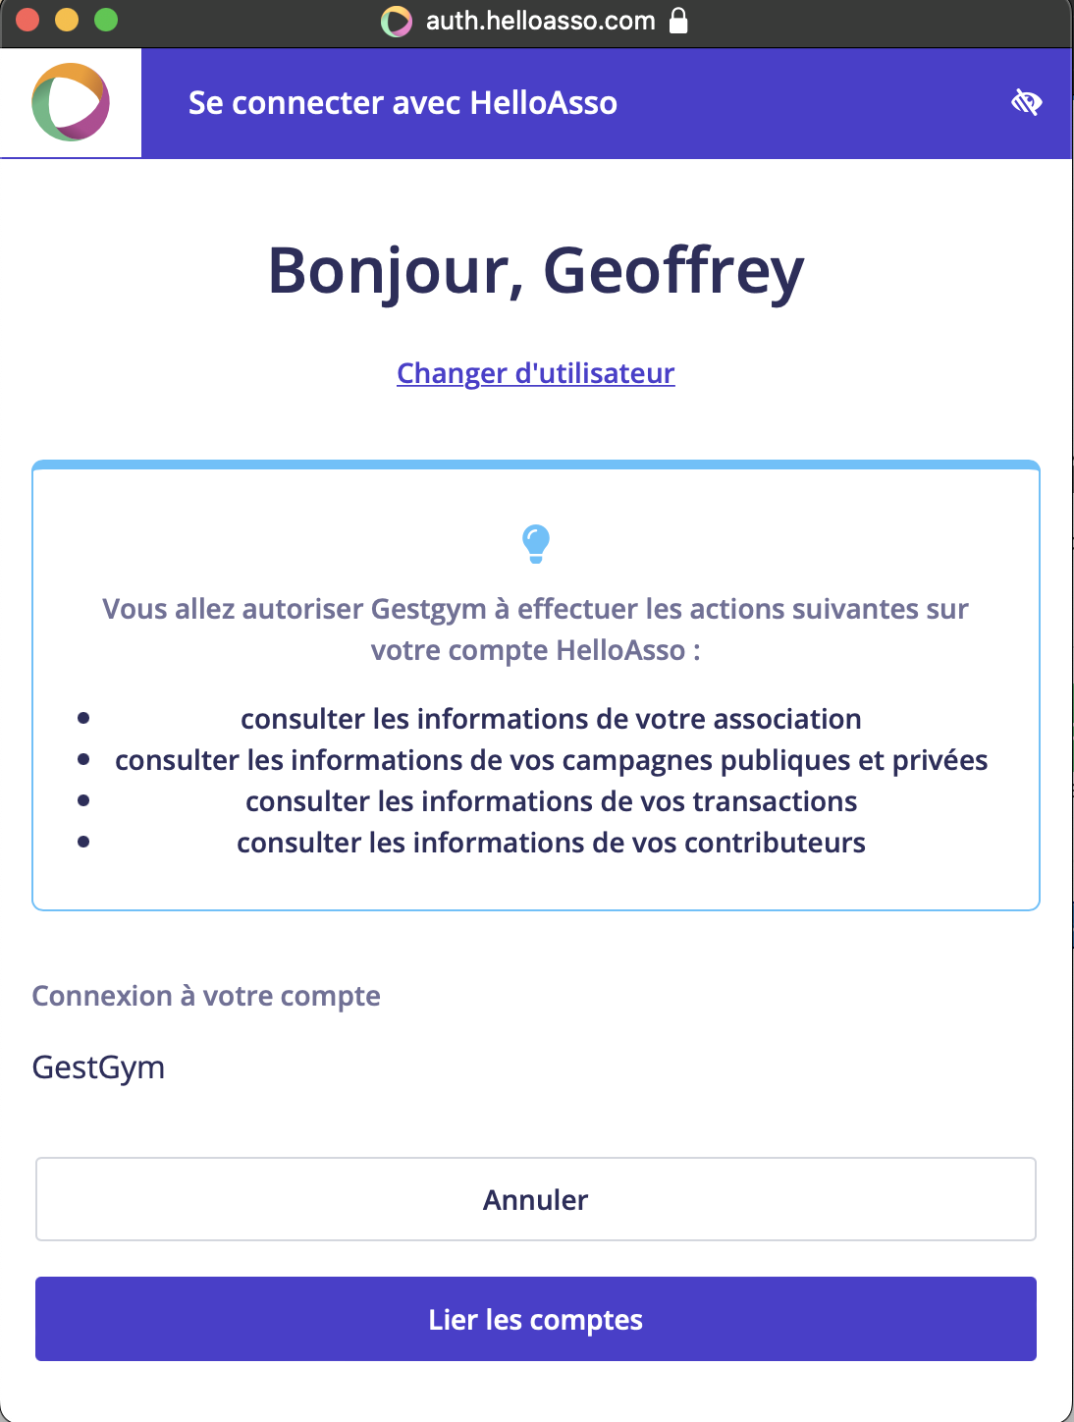
Task: Confirm with "Lier les comptes" button
Action: (536, 1319)
